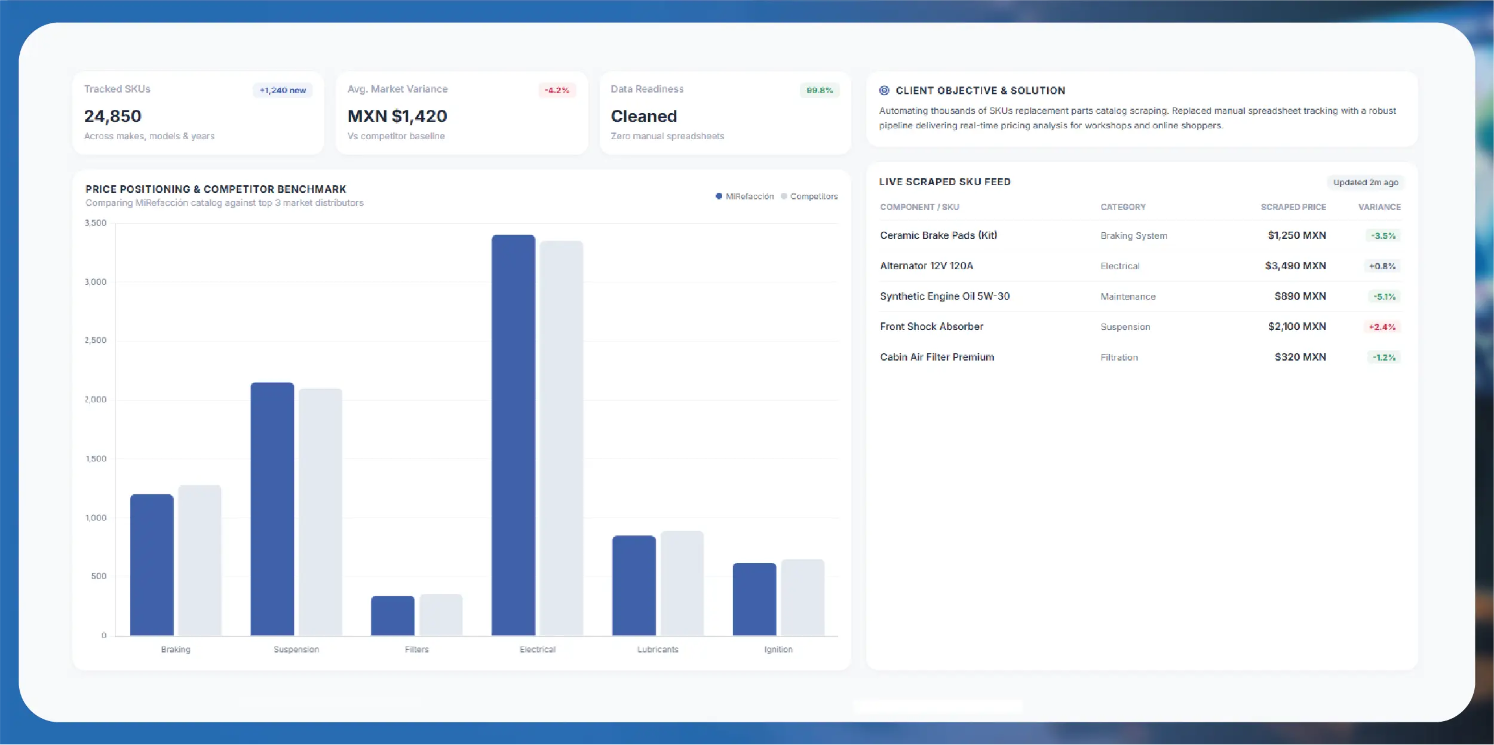Viewport: 1494px width, 745px height.
Task: Select the 'Ceramic Brake Pads (Kit)' row
Action: pos(1140,235)
